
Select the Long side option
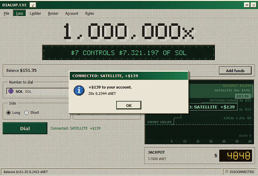(x=13, y=113)
